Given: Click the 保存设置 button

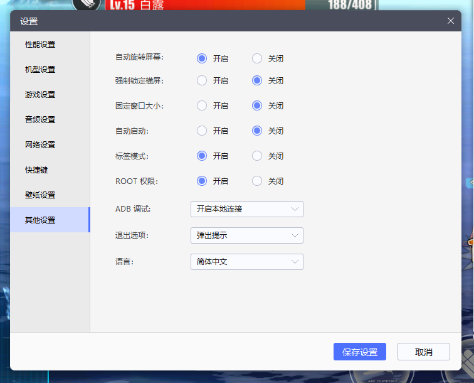Looking at the screenshot, I should [x=359, y=352].
